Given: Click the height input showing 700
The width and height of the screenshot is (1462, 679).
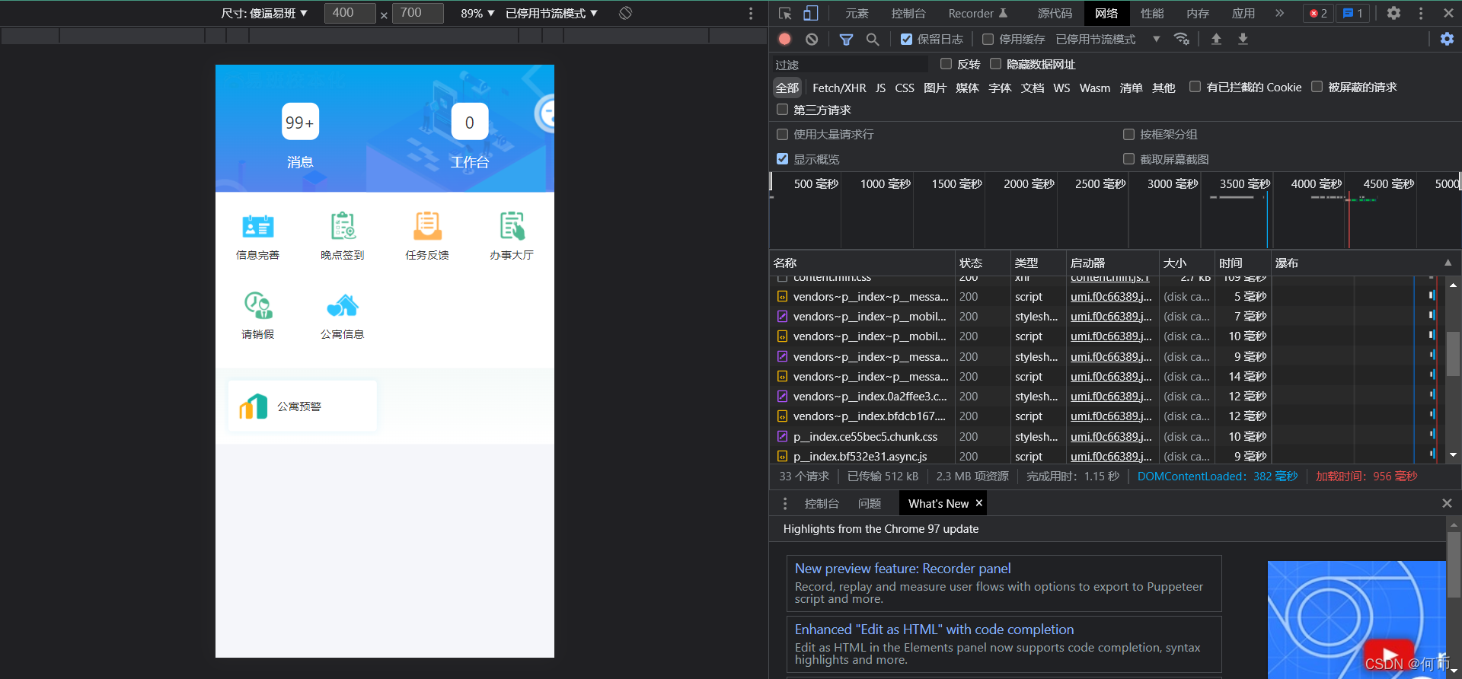Looking at the screenshot, I should pyautogui.click(x=417, y=13).
